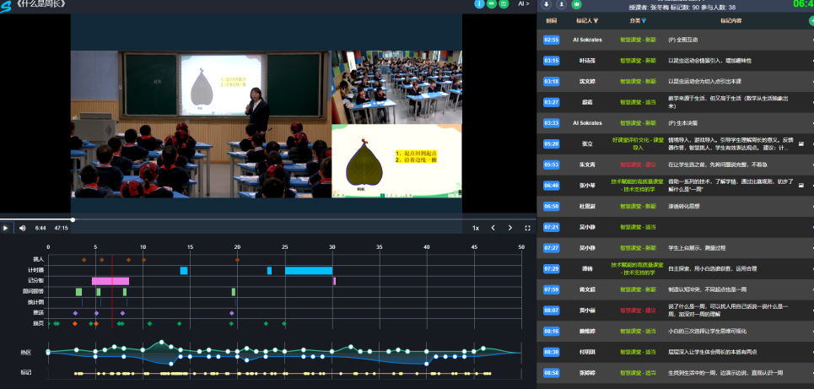Jump to the 05:20 timestamp marker
Screen dimensions: 814x389
point(551,143)
